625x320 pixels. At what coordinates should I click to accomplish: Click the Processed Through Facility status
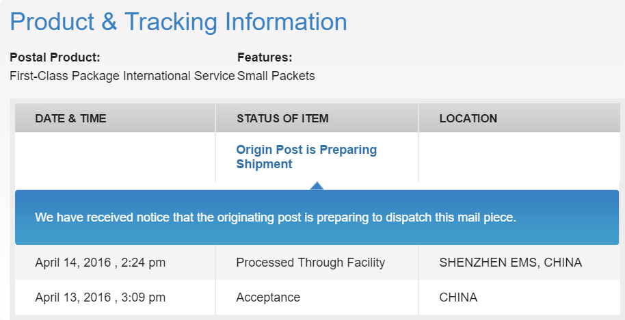tap(310, 263)
